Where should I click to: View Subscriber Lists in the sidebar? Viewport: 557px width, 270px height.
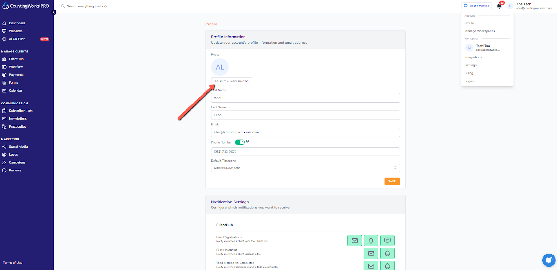click(21, 111)
